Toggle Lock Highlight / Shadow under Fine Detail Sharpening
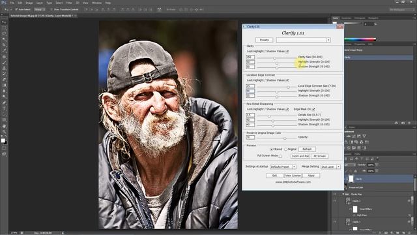Viewport: 417px width, 235px height. [287, 109]
